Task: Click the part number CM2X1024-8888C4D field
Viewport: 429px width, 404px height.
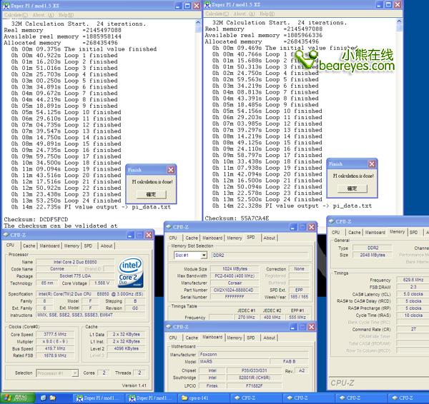Action: [x=235, y=290]
